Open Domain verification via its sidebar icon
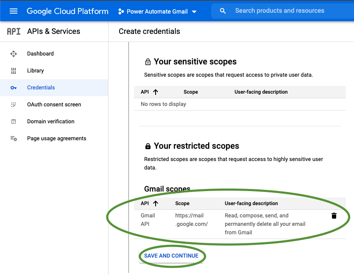354x275 pixels. pos(14,122)
